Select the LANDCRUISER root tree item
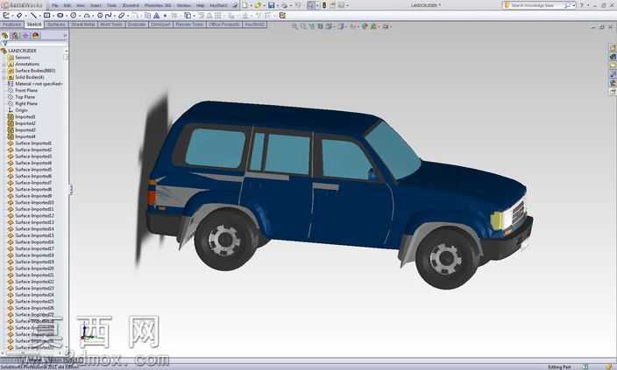 22,51
